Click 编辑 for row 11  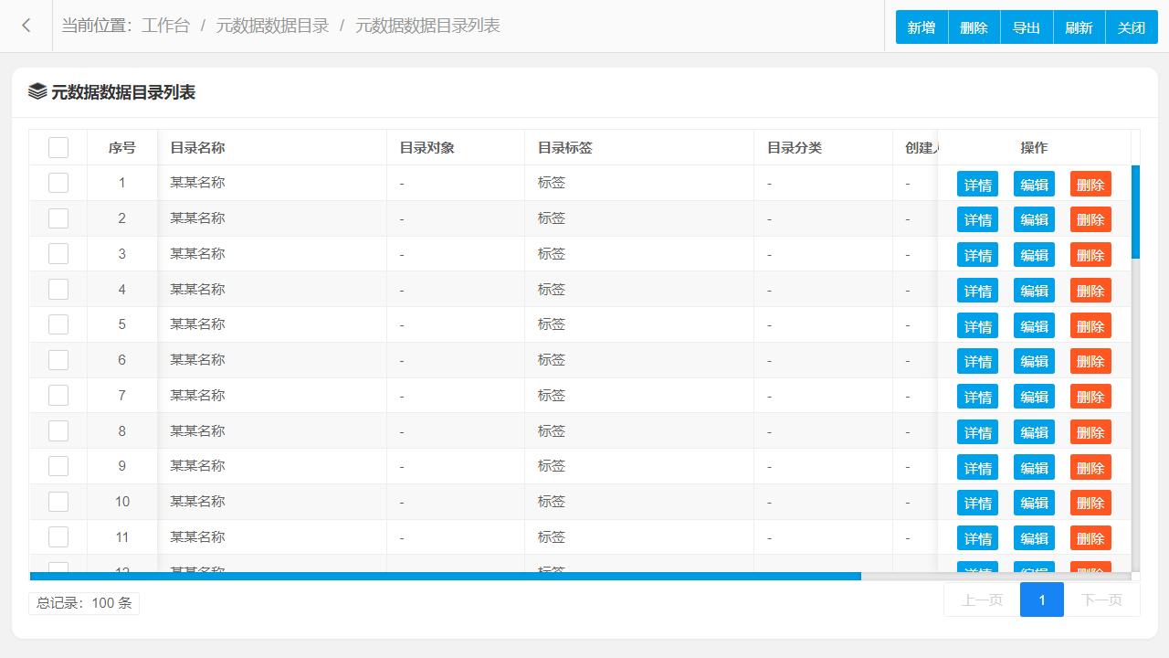[x=1034, y=538]
